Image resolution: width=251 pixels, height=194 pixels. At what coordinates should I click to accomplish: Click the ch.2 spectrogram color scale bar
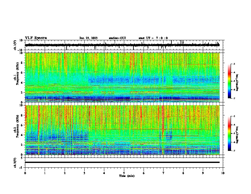click(229, 133)
